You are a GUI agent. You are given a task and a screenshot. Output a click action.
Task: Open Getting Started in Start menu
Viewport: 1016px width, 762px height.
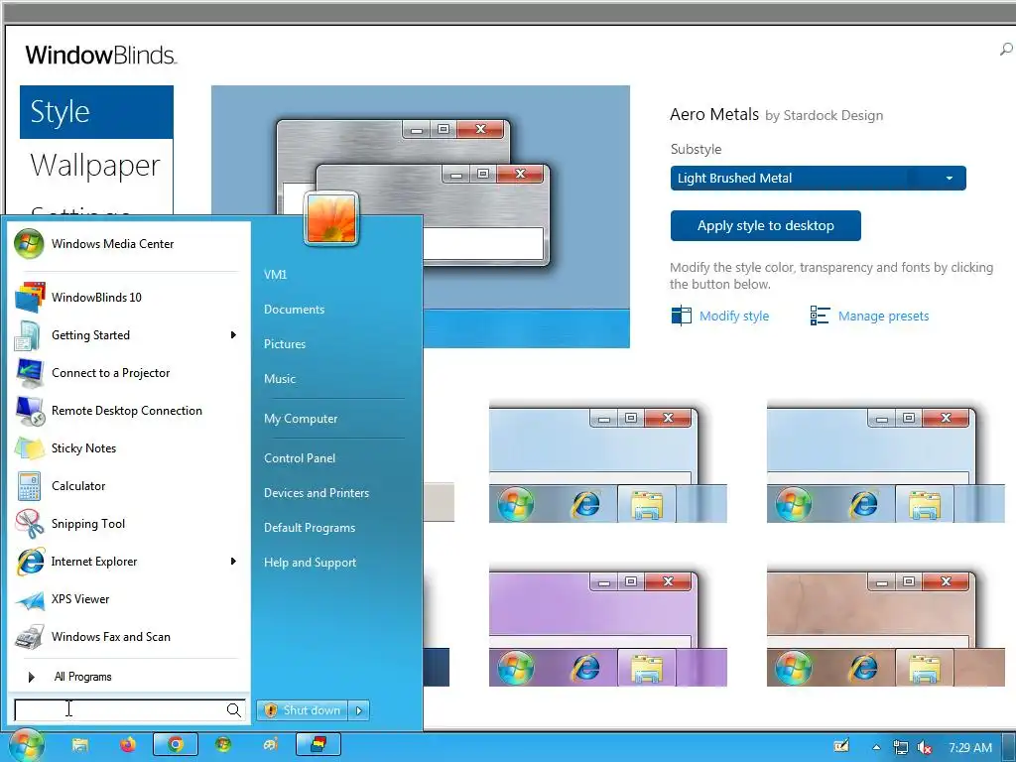(126, 335)
